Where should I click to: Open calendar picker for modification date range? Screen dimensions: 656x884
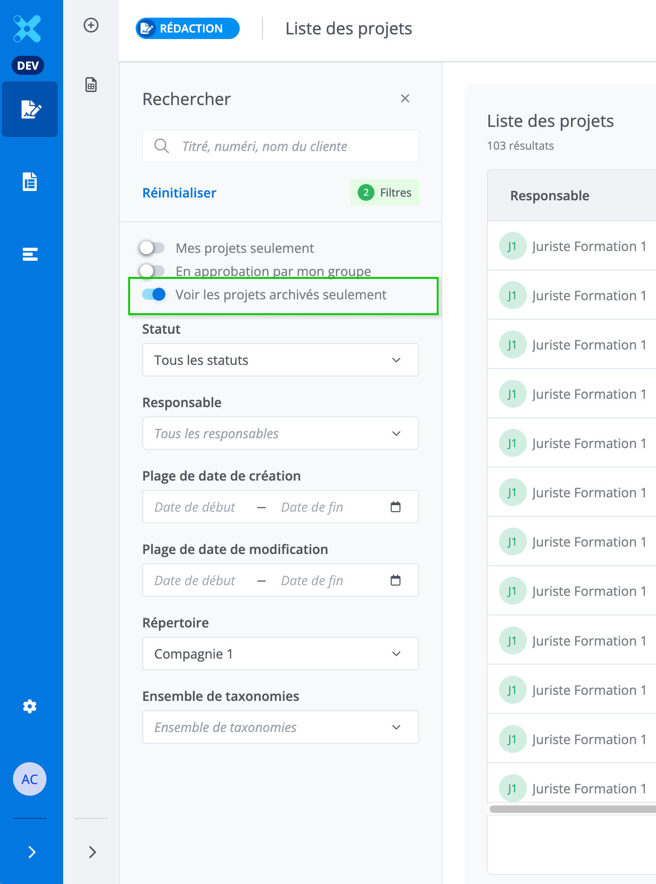(395, 580)
